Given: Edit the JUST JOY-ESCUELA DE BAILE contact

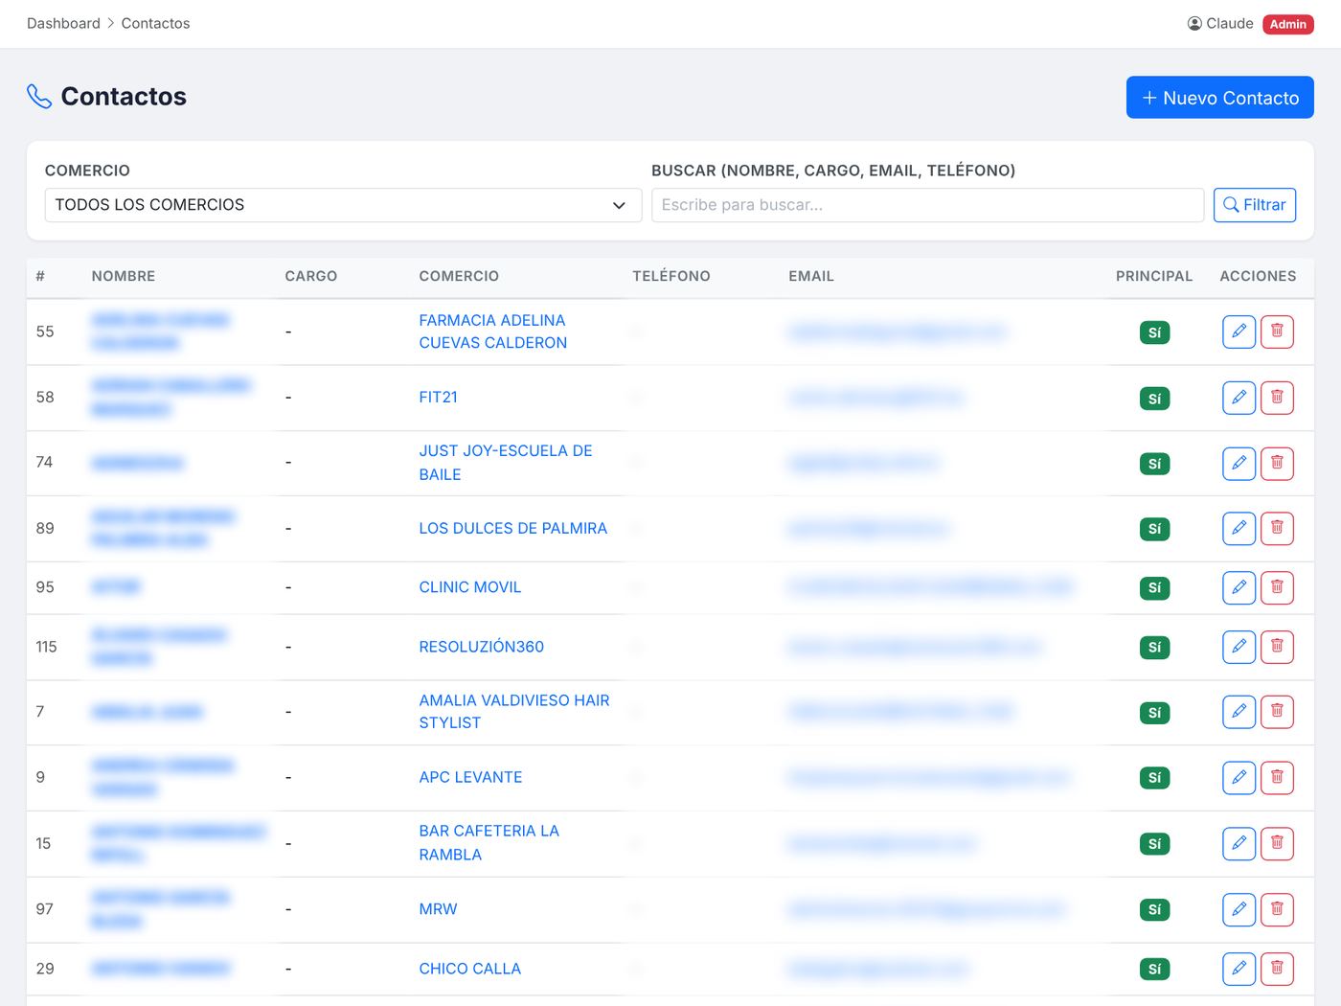Looking at the screenshot, I should 1239,464.
